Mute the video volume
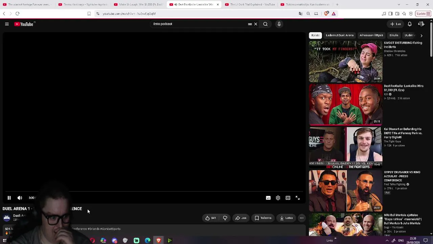This screenshot has height=244, width=433. (x=20, y=198)
